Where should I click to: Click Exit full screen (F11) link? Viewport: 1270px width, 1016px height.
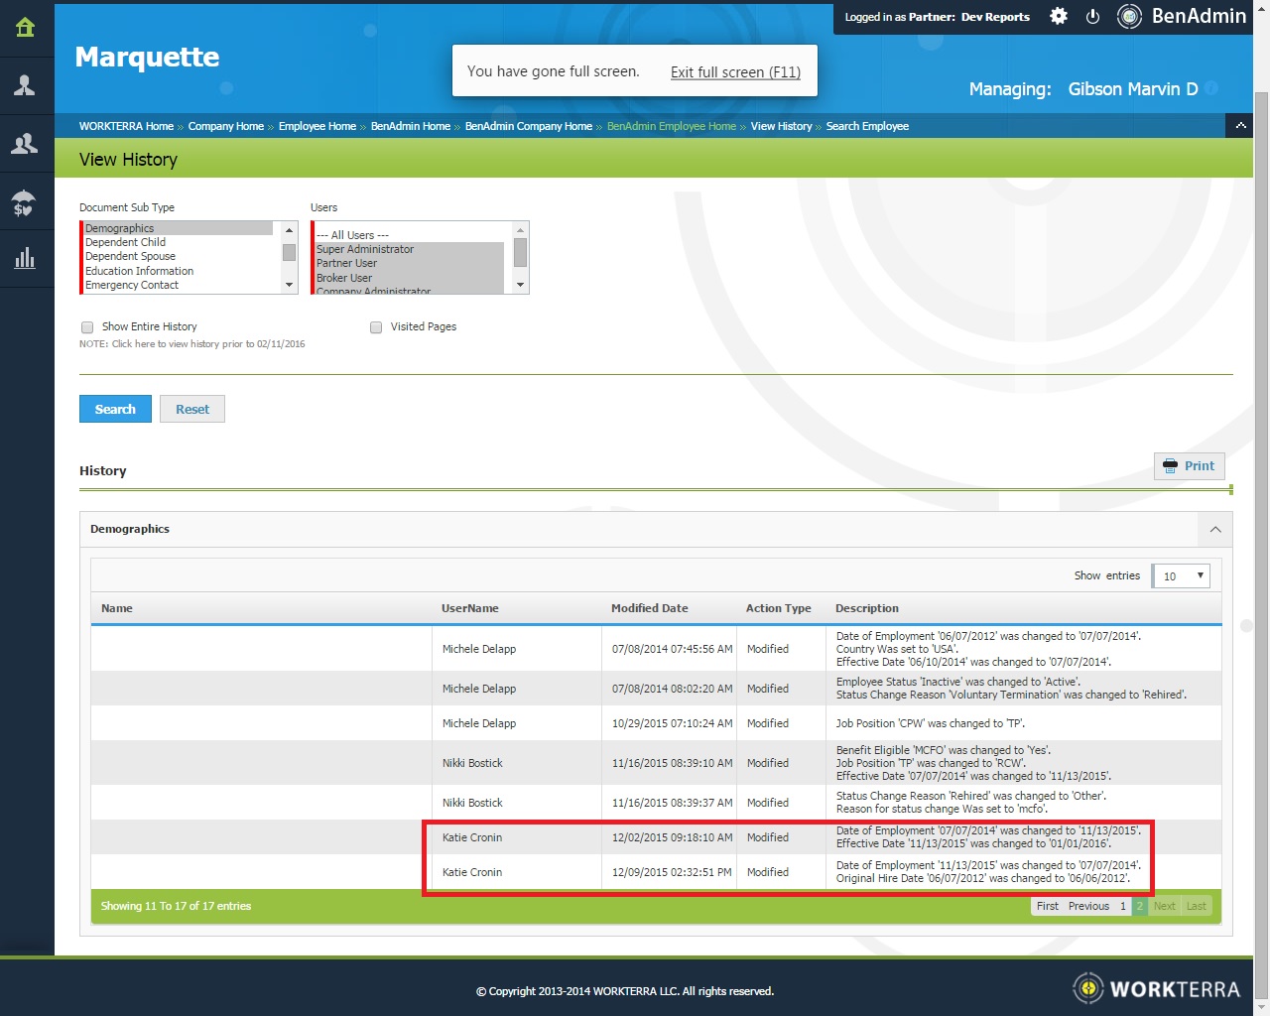click(735, 71)
